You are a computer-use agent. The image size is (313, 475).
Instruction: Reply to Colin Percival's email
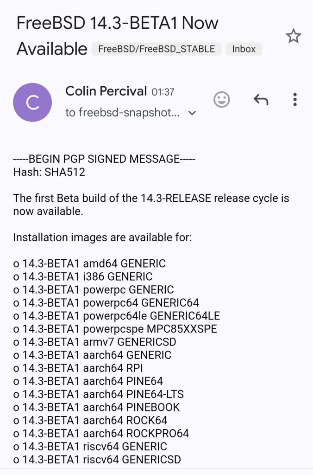click(x=261, y=99)
